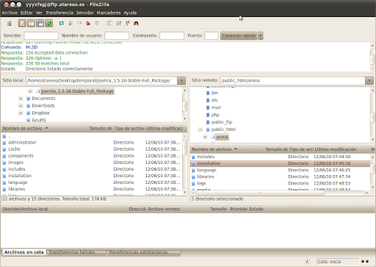Open the Transferencia menu

tap(59, 13)
